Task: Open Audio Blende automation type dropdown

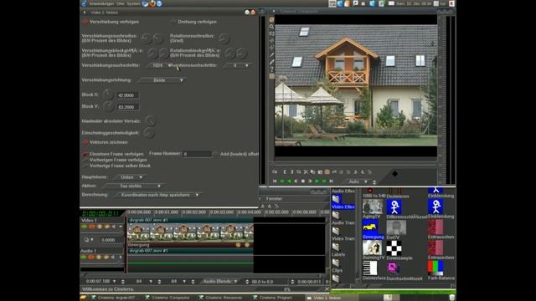Action: tap(220, 282)
